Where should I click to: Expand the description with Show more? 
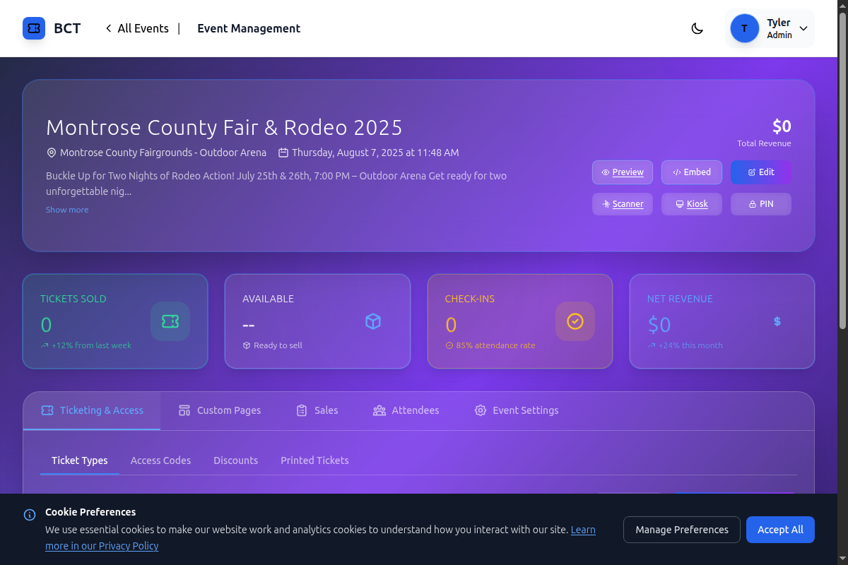67,210
